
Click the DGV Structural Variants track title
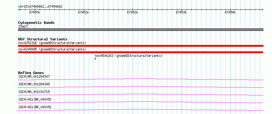(43, 39)
